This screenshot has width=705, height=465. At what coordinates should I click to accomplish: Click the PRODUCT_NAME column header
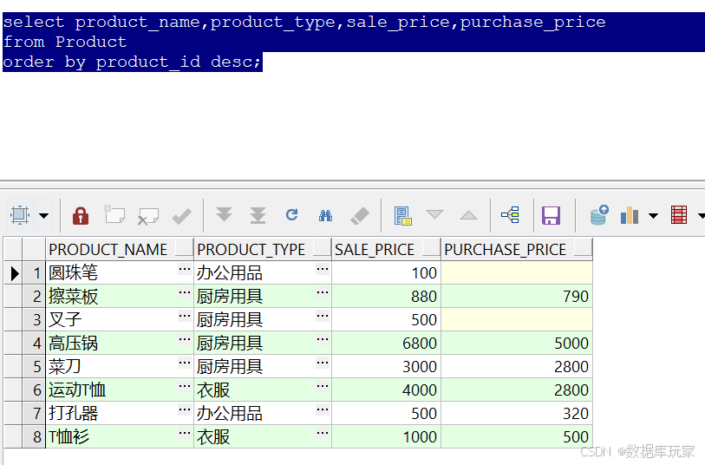pos(120,250)
